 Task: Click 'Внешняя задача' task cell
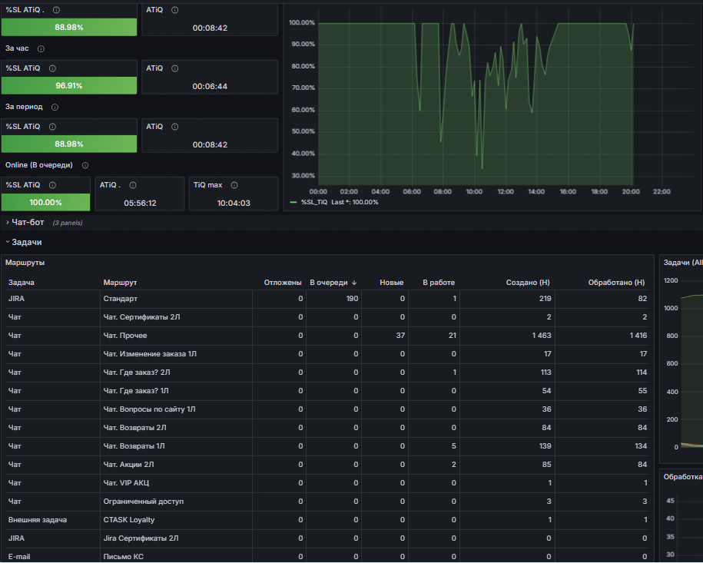click(x=52, y=520)
